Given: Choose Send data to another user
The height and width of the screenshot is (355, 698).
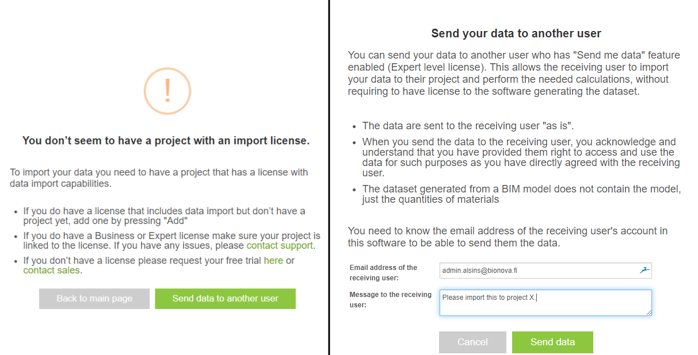Looking at the screenshot, I should (225, 299).
